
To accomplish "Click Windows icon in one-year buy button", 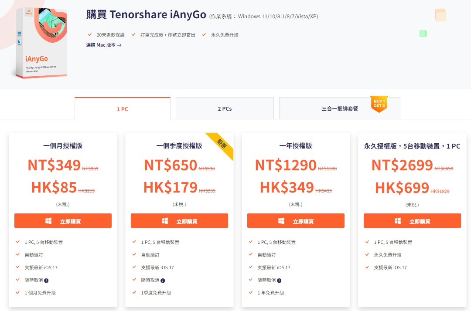I will click(x=281, y=221).
